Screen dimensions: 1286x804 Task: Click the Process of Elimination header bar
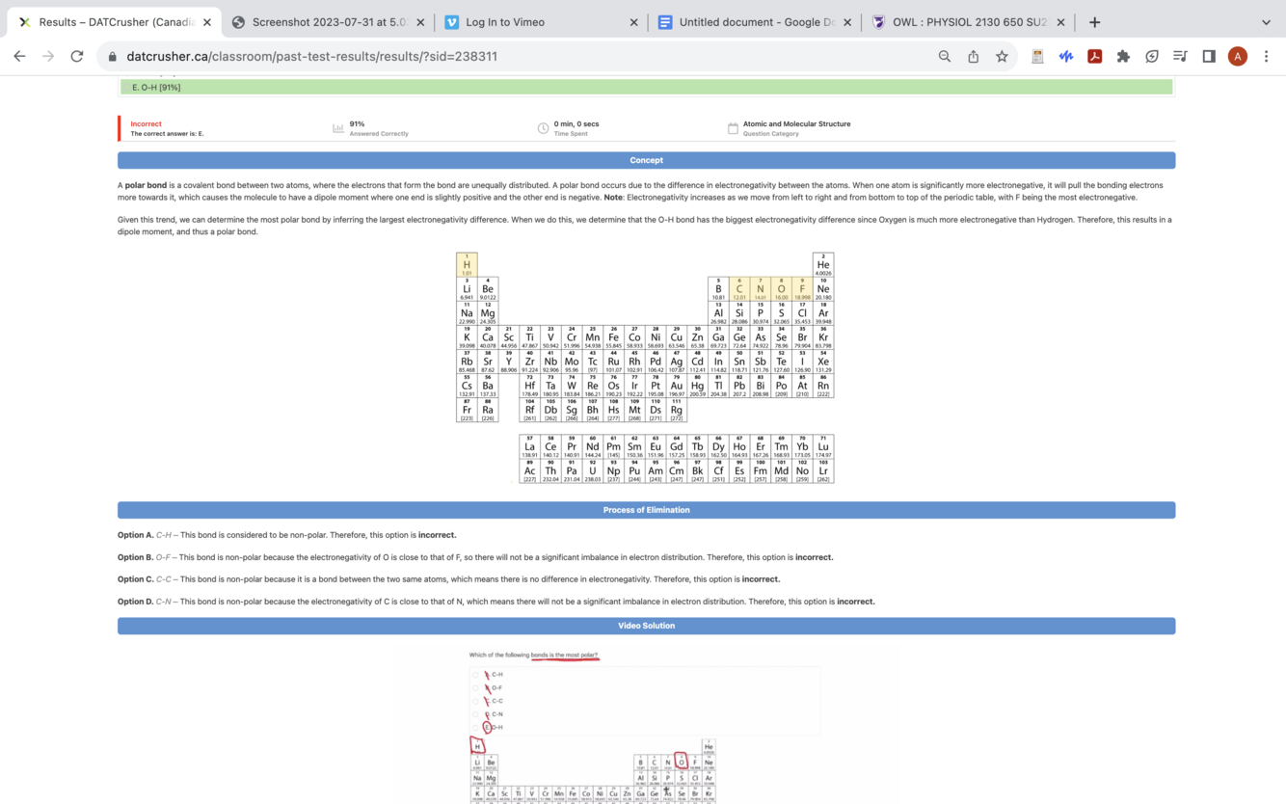coord(646,510)
